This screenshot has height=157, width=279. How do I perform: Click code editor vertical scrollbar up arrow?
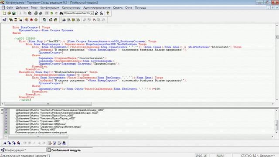pos(277,25)
